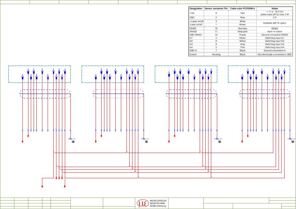The image size is (296, 209).
Task: Select the "White" cable color cell
Action: pyautogui.click(x=243, y=21)
